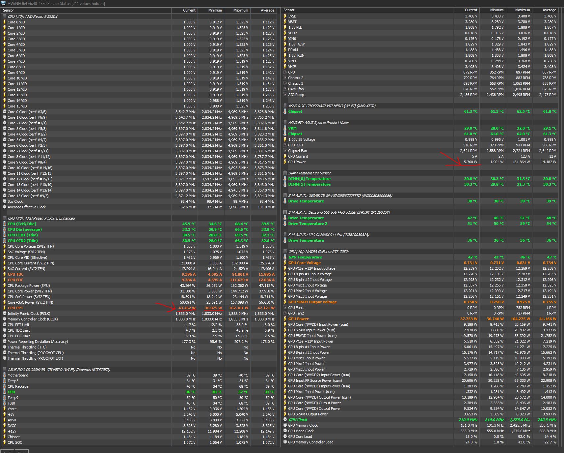Click the lightning icon beside Core 0 VID
Image resolution: width=564 pixels, height=453 pixels.
5,22
